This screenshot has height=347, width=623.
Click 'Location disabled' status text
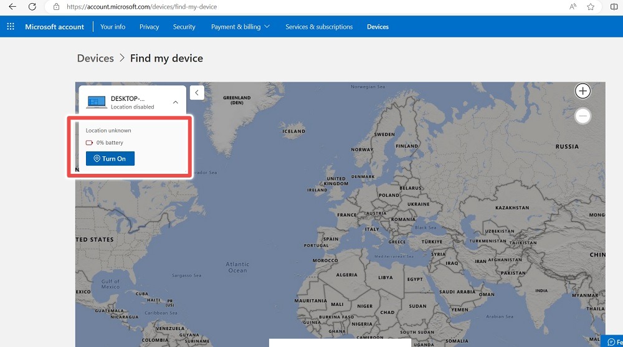(x=132, y=107)
